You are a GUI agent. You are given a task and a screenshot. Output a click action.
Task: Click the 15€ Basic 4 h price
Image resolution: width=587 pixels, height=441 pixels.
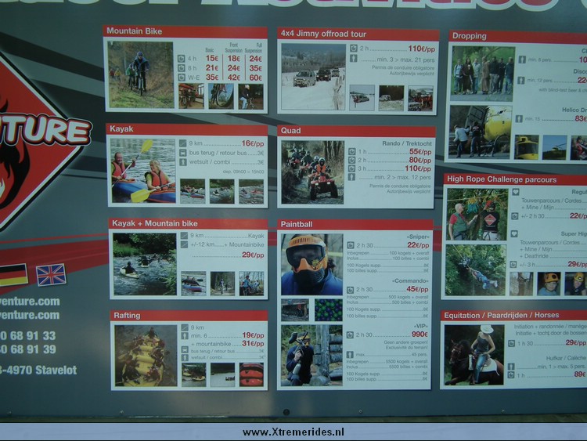pos(212,59)
